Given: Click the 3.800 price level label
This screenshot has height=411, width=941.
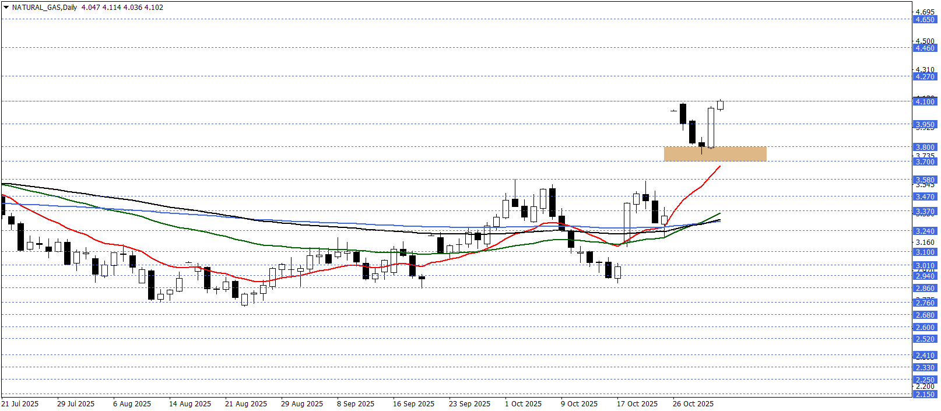Looking at the screenshot, I should [925, 147].
